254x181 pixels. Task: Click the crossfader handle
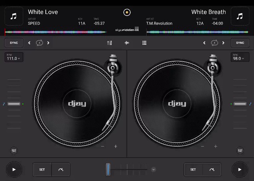click(108, 169)
